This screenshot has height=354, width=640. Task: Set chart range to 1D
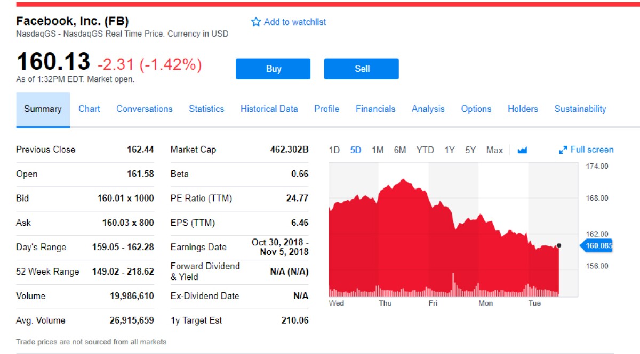[334, 150]
